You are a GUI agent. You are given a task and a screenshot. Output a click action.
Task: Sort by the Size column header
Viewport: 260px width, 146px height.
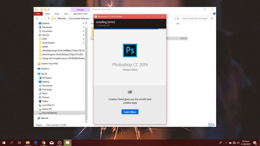[x=178, y=24]
